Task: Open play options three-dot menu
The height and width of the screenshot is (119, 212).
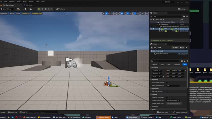Action: click(52, 9)
